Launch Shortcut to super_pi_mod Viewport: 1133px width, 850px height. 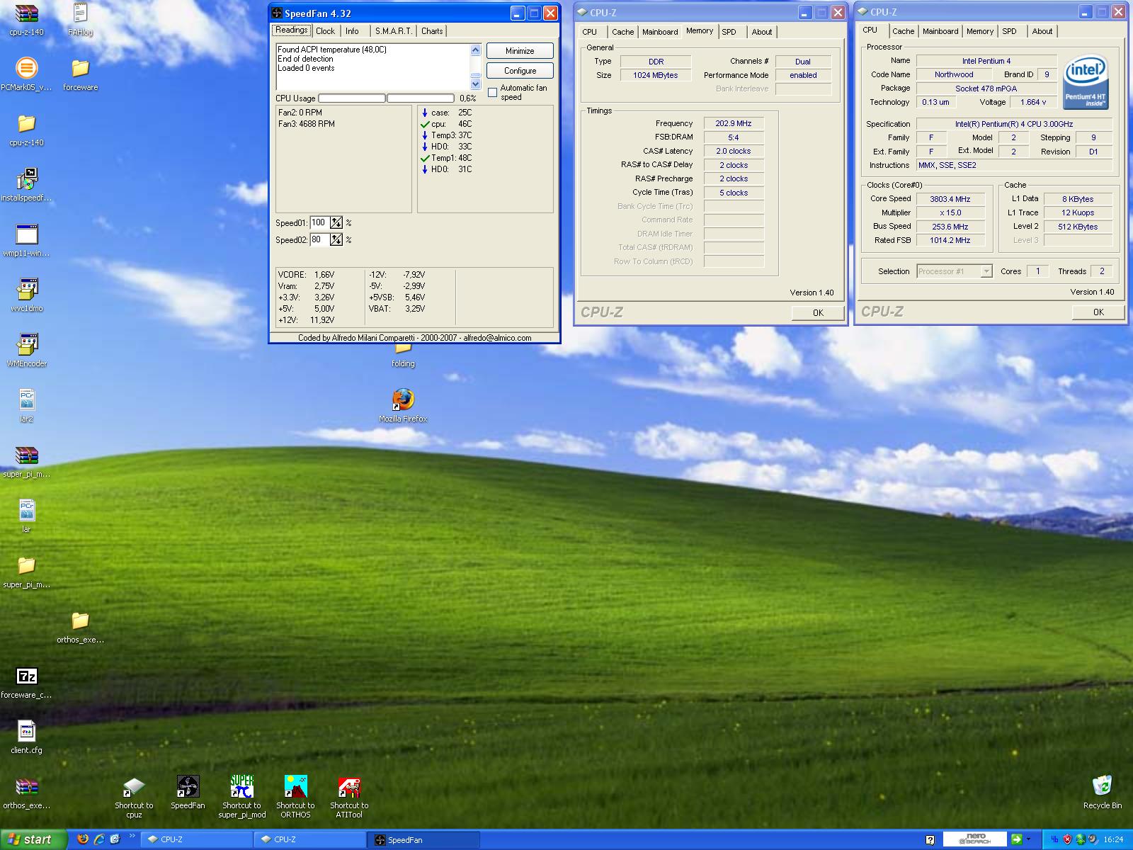[241, 796]
